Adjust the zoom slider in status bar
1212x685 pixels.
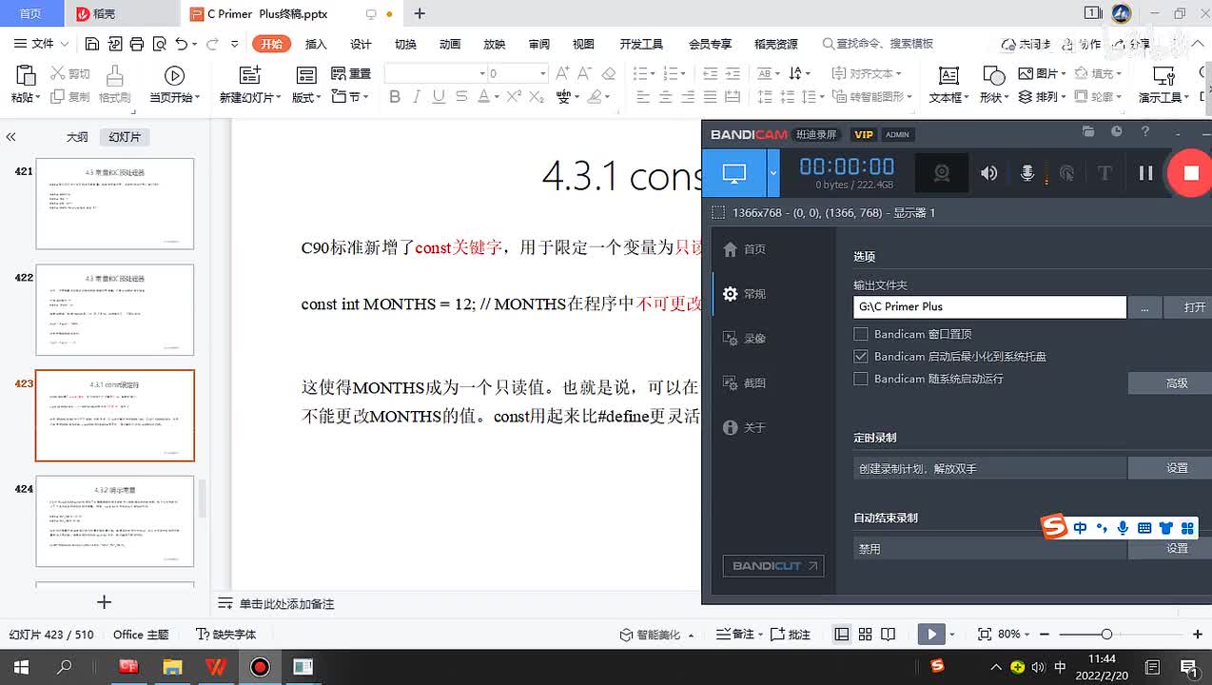(1106, 634)
